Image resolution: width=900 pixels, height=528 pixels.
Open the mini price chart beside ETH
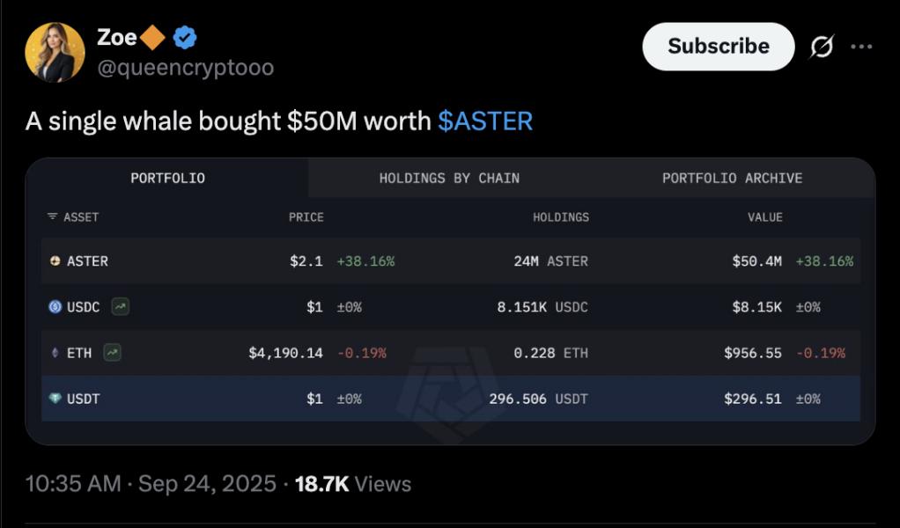pyautogui.click(x=110, y=352)
